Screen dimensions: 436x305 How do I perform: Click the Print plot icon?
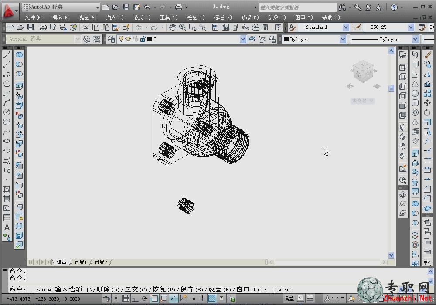(43, 27)
